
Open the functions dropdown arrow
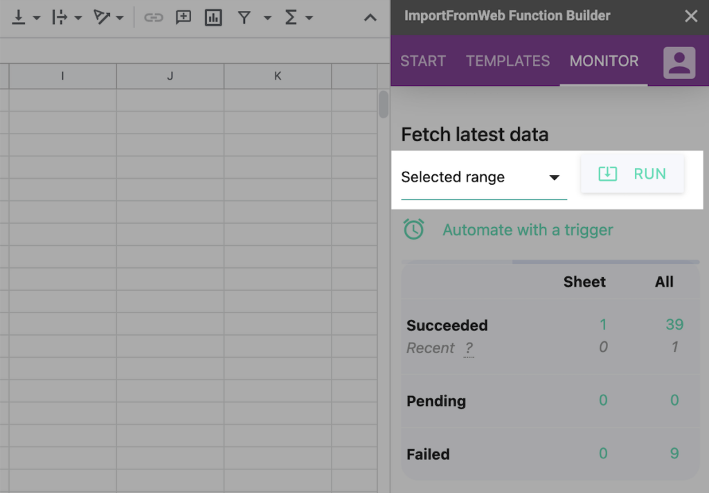pyautogui.click(x=309, y=18)
